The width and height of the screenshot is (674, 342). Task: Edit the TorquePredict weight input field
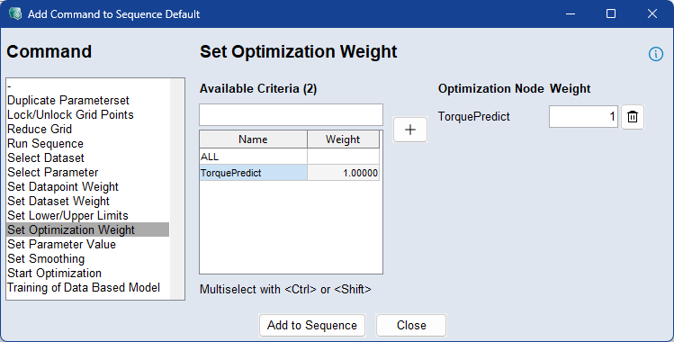click(x=583, y=116)
